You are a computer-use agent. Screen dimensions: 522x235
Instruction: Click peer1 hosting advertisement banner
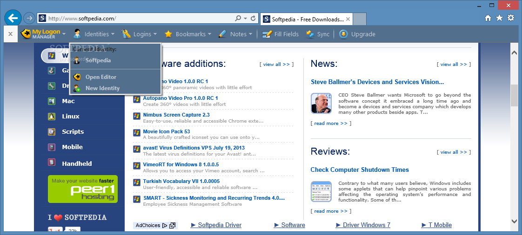coord(82,189)
